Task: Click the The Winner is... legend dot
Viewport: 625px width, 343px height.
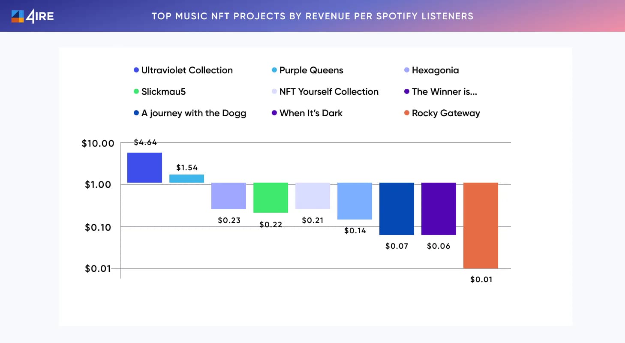Action: [407, 92]
